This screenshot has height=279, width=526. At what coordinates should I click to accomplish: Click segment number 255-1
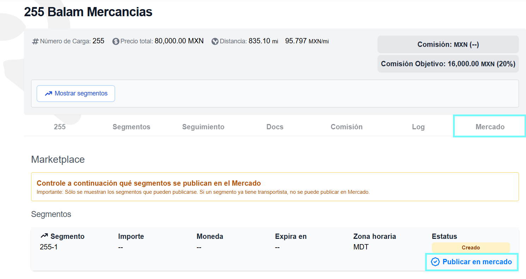tap(49, 247)
